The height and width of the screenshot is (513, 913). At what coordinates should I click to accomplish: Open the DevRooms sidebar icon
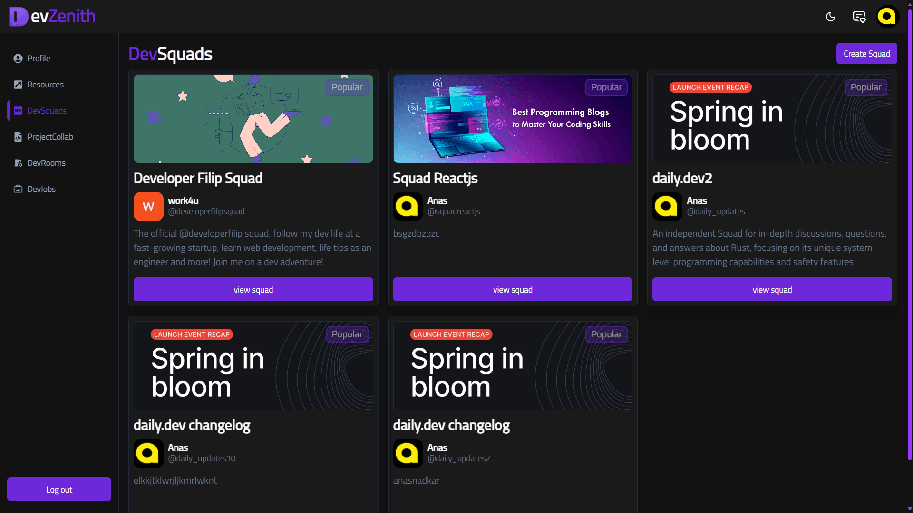[x=18, y=163]
